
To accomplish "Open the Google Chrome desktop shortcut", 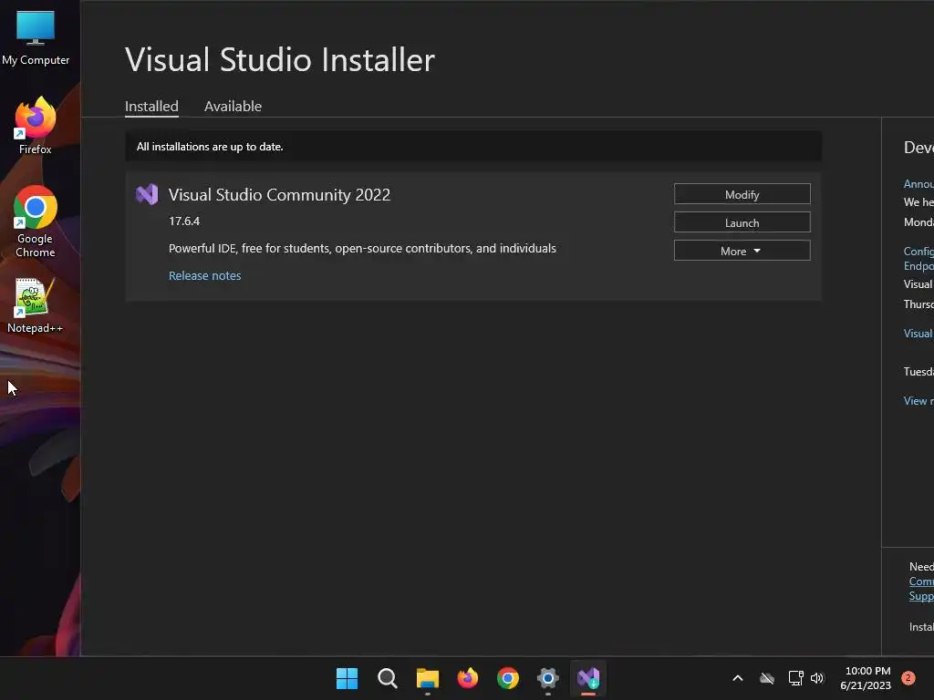I will pos(36,221).
